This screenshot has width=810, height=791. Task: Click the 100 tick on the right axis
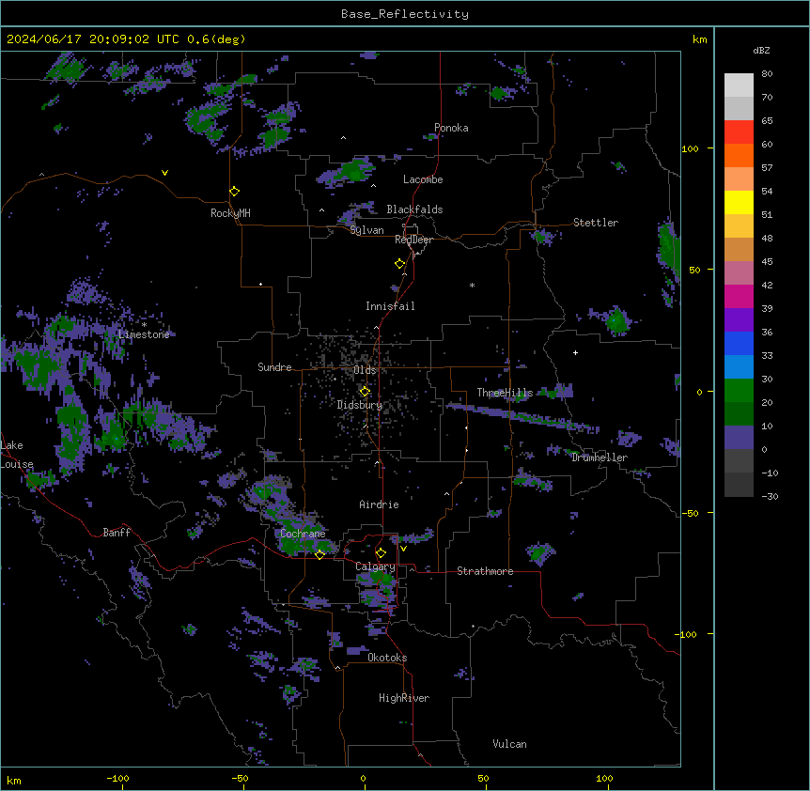tap(690, 148)
